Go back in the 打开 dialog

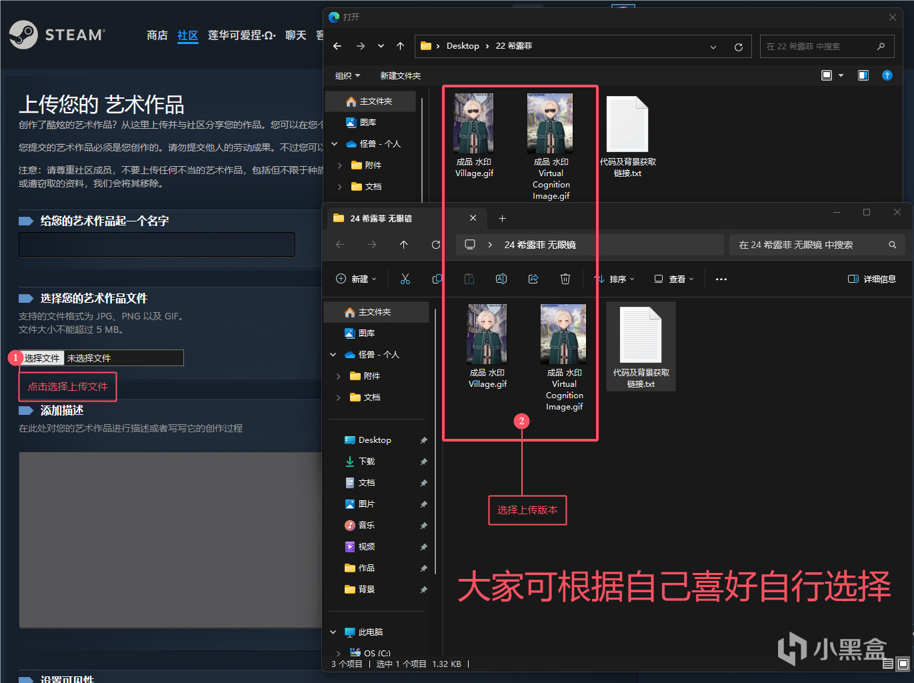click(337, 46)
